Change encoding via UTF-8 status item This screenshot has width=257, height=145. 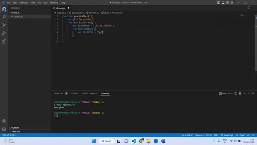pyautogui.click(x=209, y=135)
